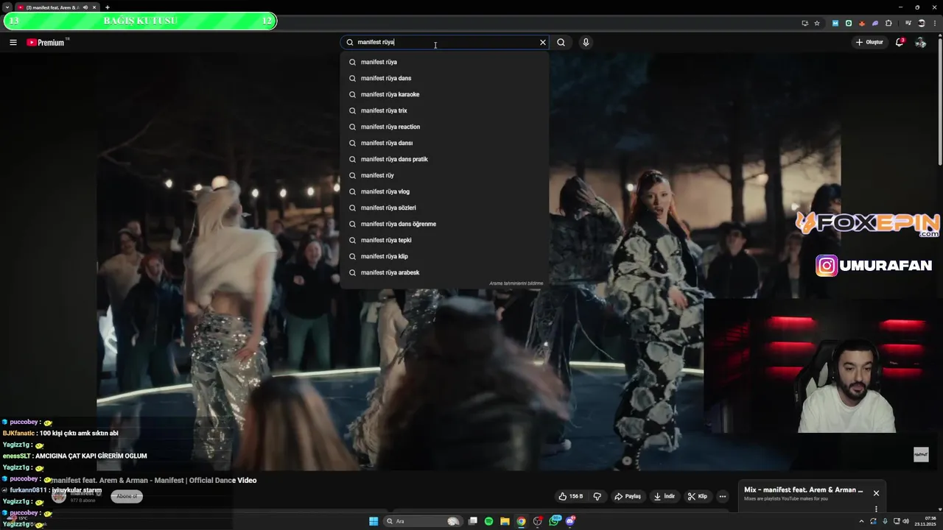
Task: Open Chrome profile avatar
Action: coord(922,23)
